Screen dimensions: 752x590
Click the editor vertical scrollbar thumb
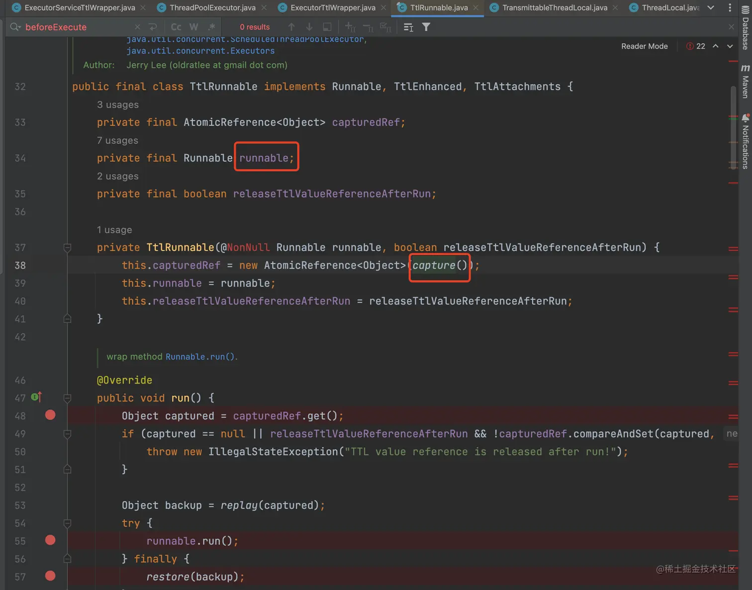733,127
